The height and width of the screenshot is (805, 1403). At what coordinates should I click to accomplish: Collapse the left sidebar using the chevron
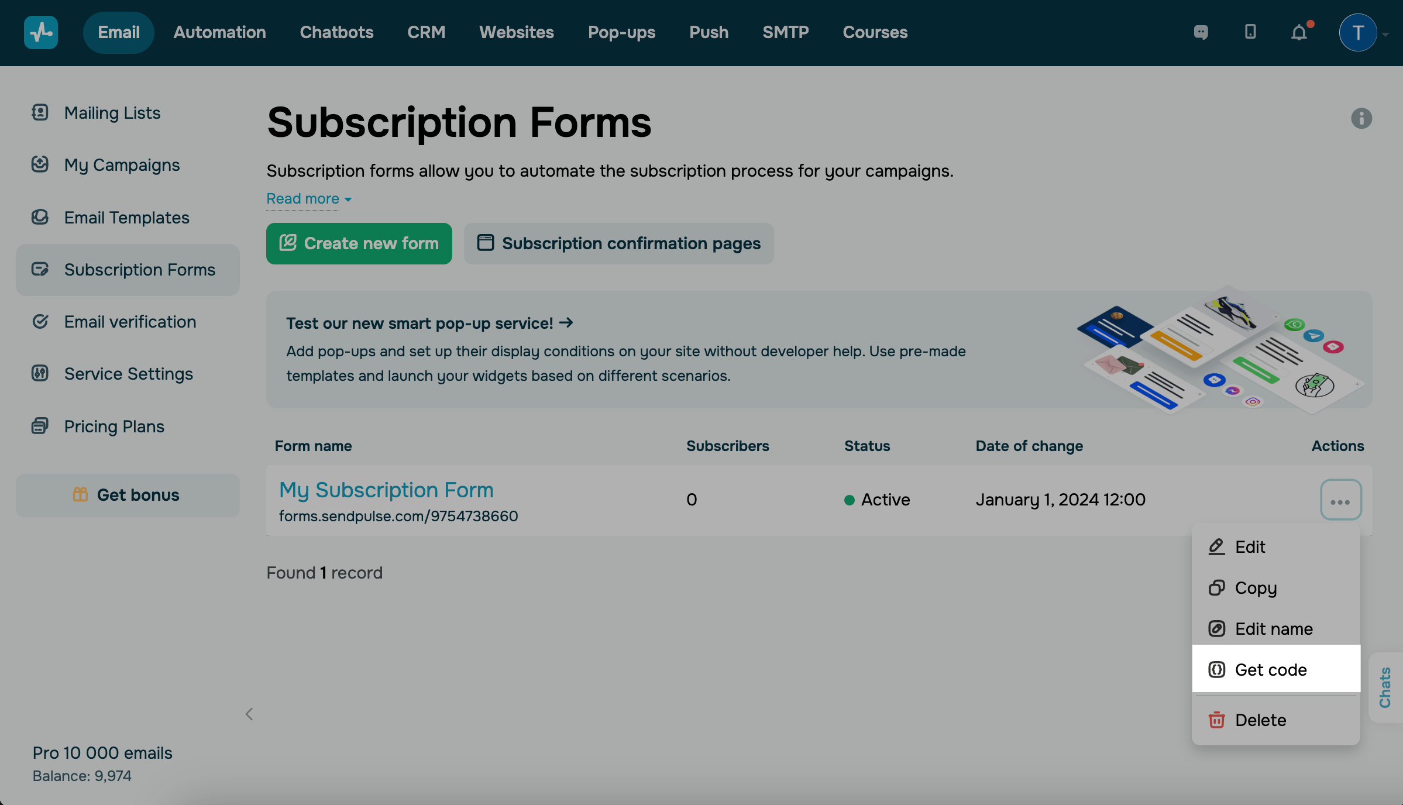coord(249,714)
